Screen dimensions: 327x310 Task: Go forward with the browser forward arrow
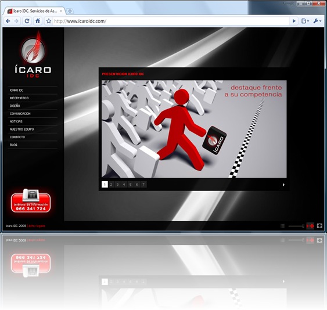click(x=16, y=21)
